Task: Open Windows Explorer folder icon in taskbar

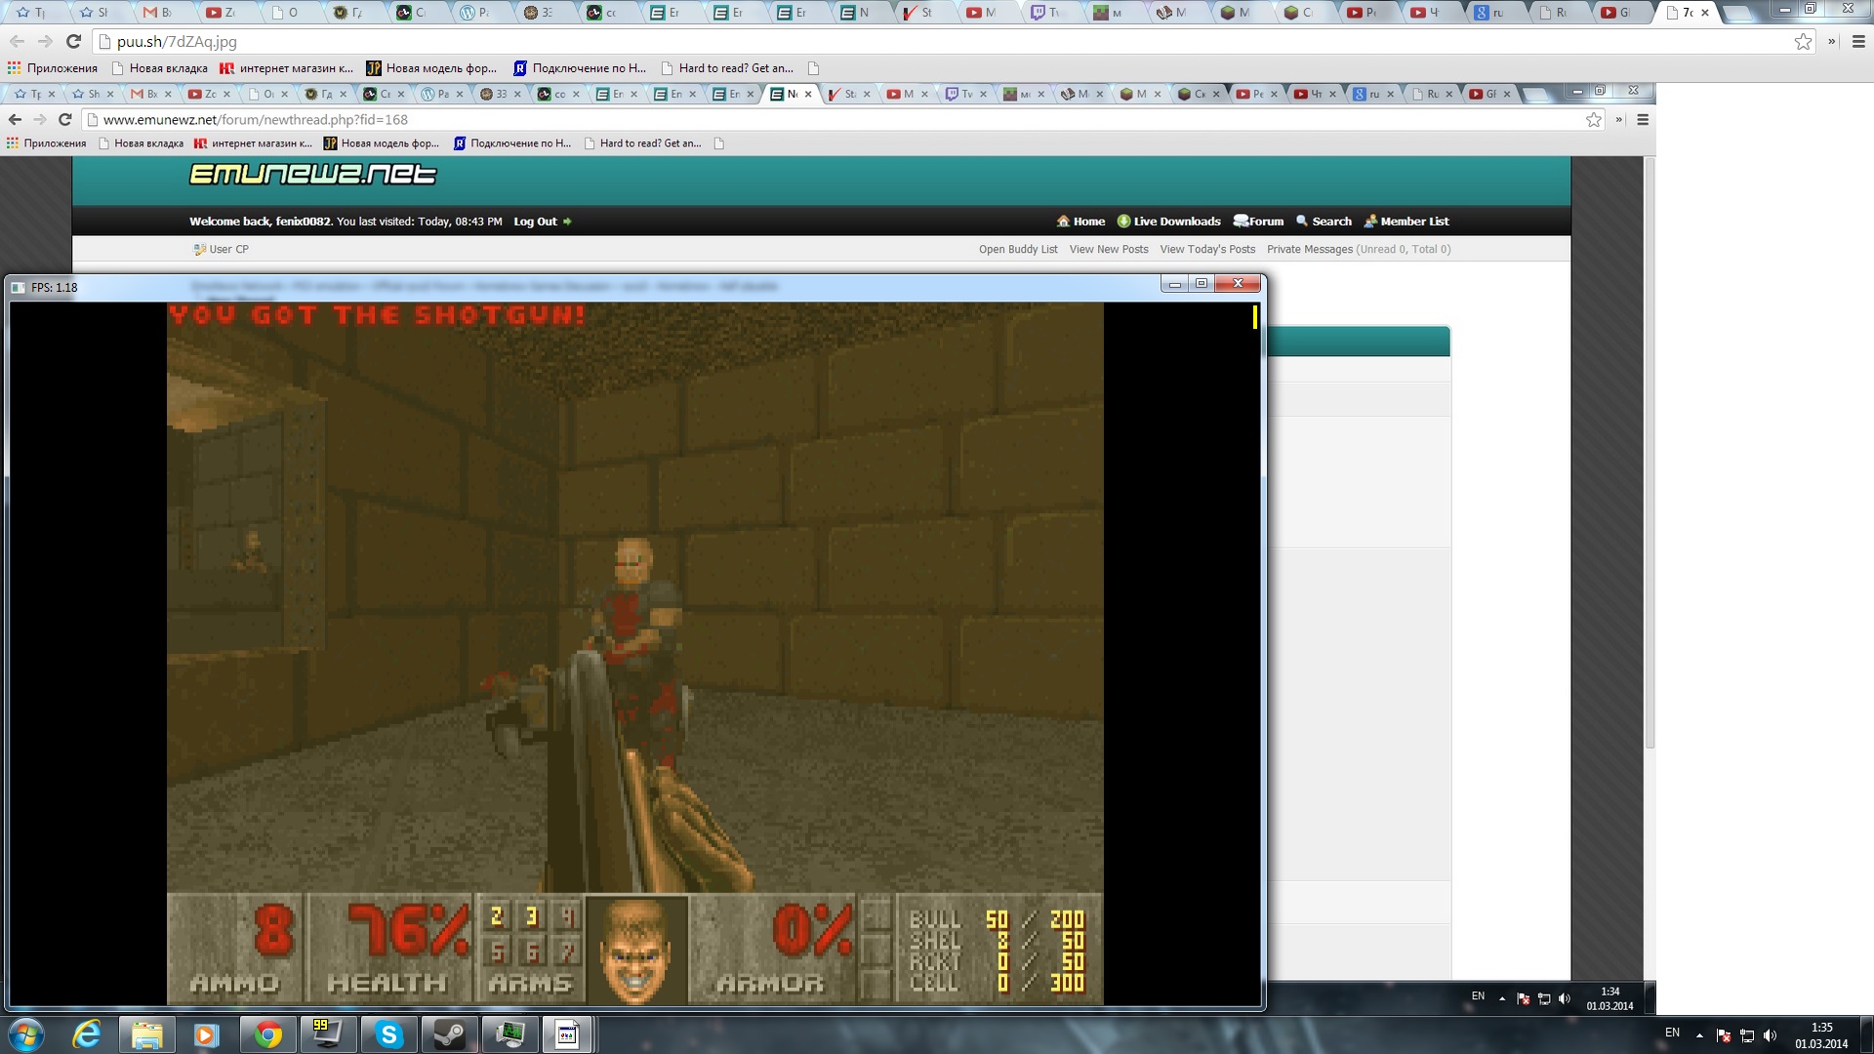Action: coord(146,1034)
